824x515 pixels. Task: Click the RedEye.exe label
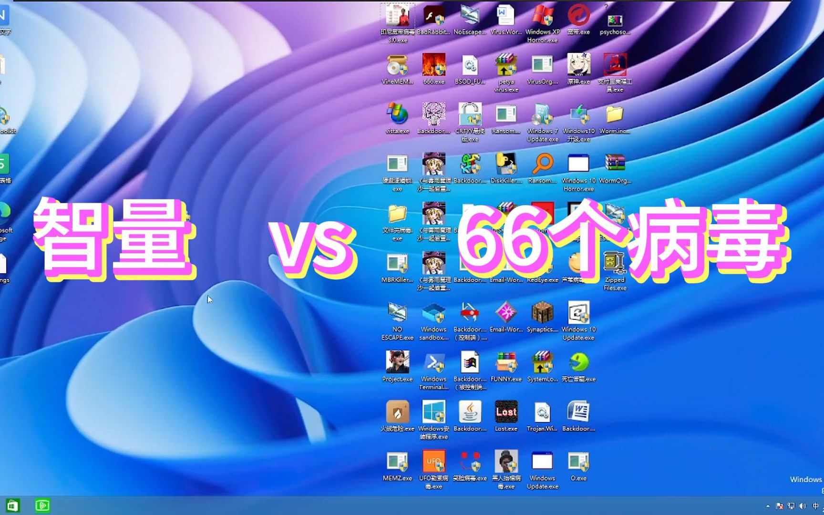pyautogui.click(x=542, y=280)
